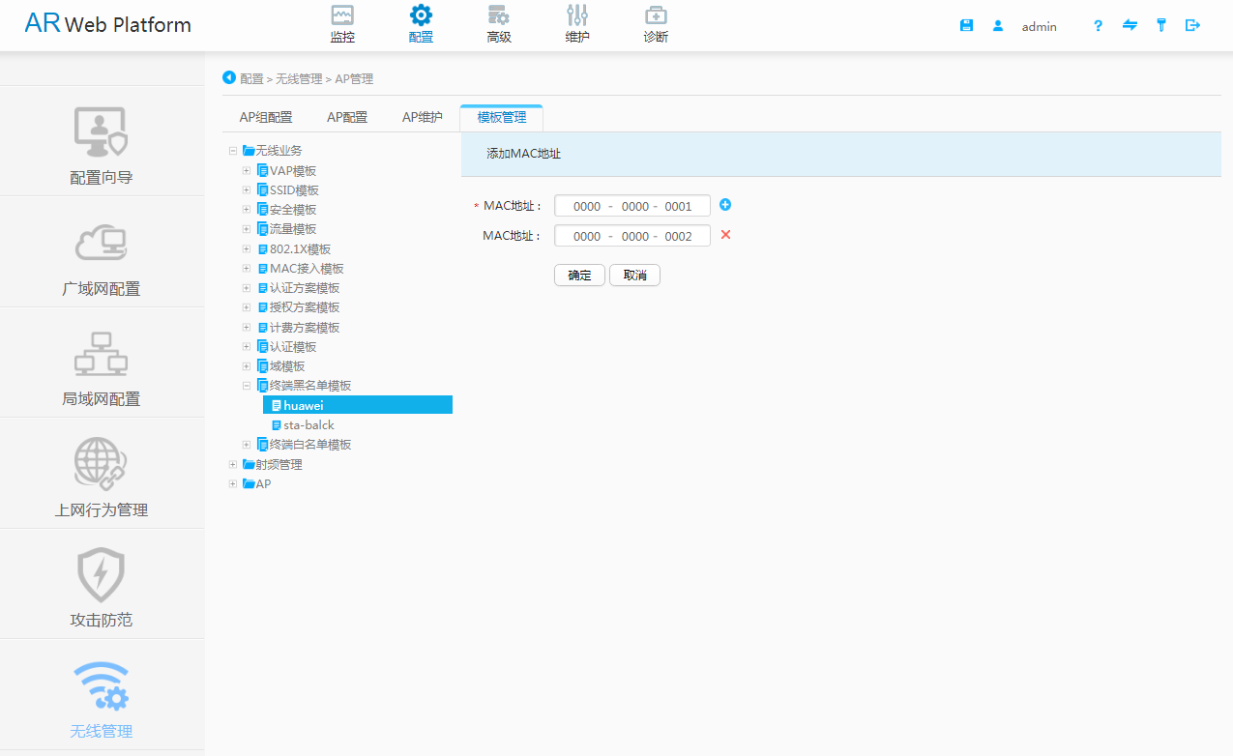
Task: Switch to the AP组配置 tab
Action: (x=265, y=116)
